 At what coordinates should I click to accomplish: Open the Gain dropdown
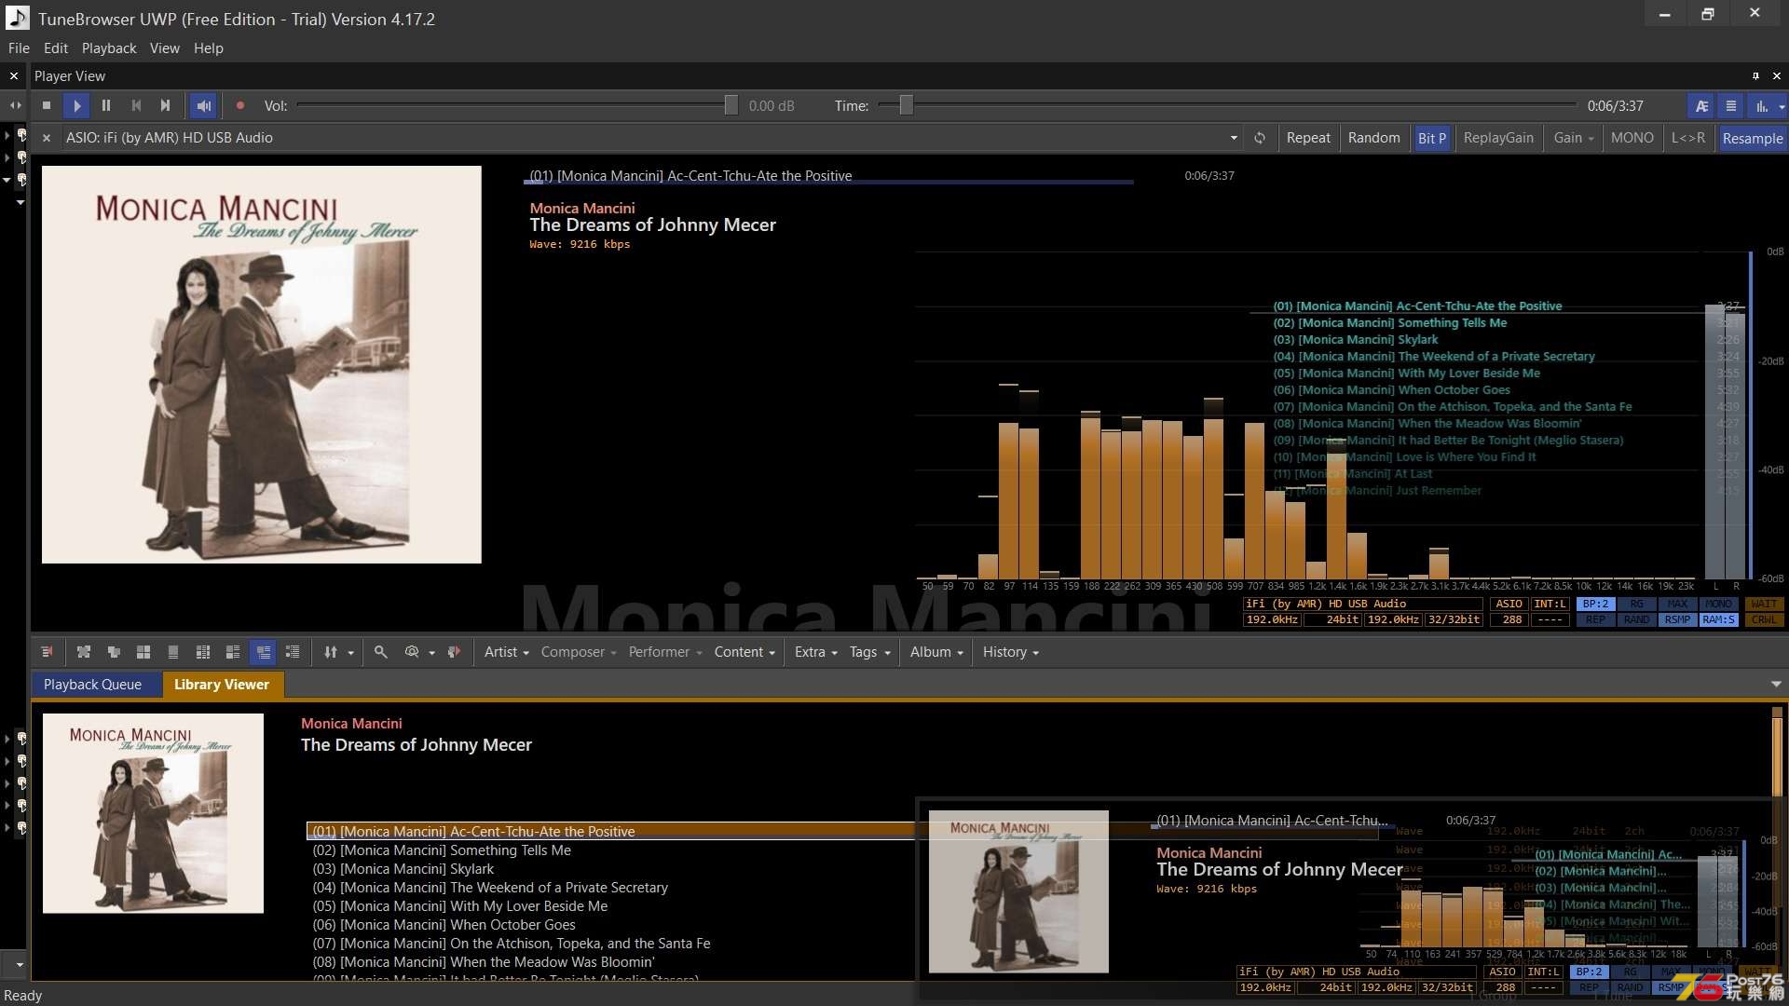(x=1574, y=138)
